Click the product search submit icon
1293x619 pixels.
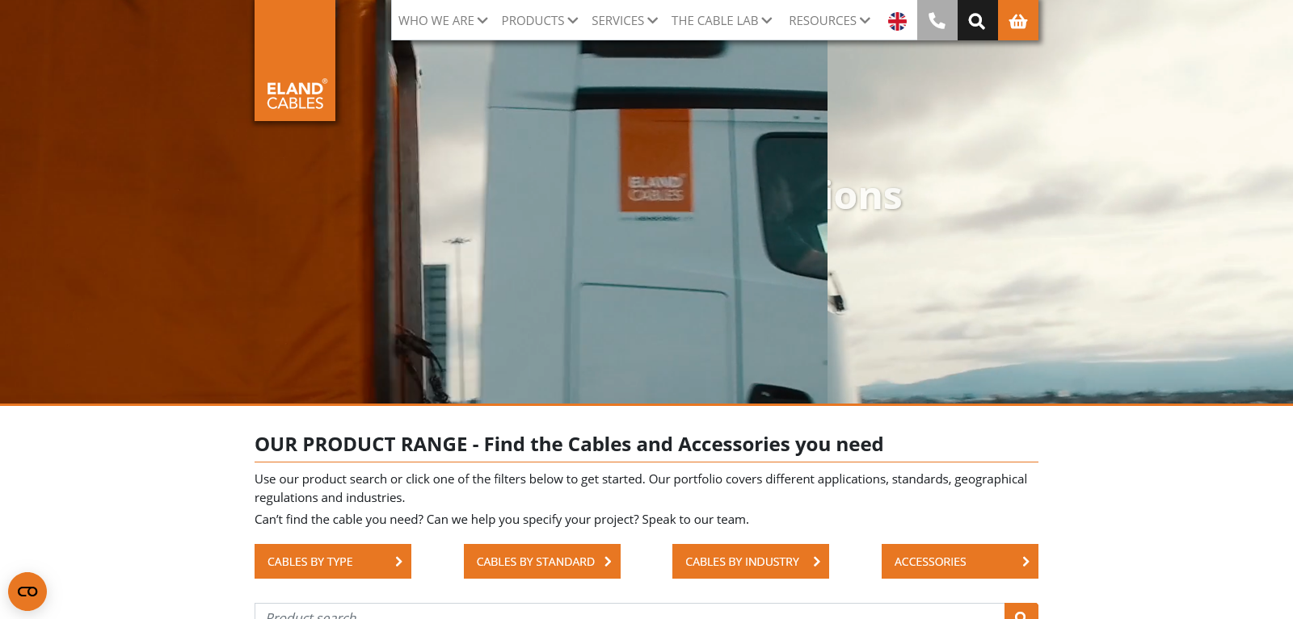(x=1021, y=613)
